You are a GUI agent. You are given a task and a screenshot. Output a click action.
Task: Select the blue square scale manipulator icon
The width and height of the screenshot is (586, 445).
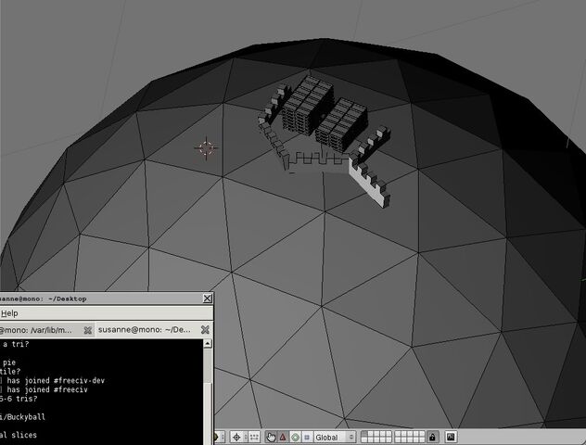point(307,437)
